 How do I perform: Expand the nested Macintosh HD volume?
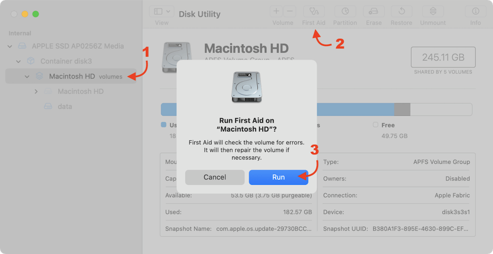tap(36, 92)
